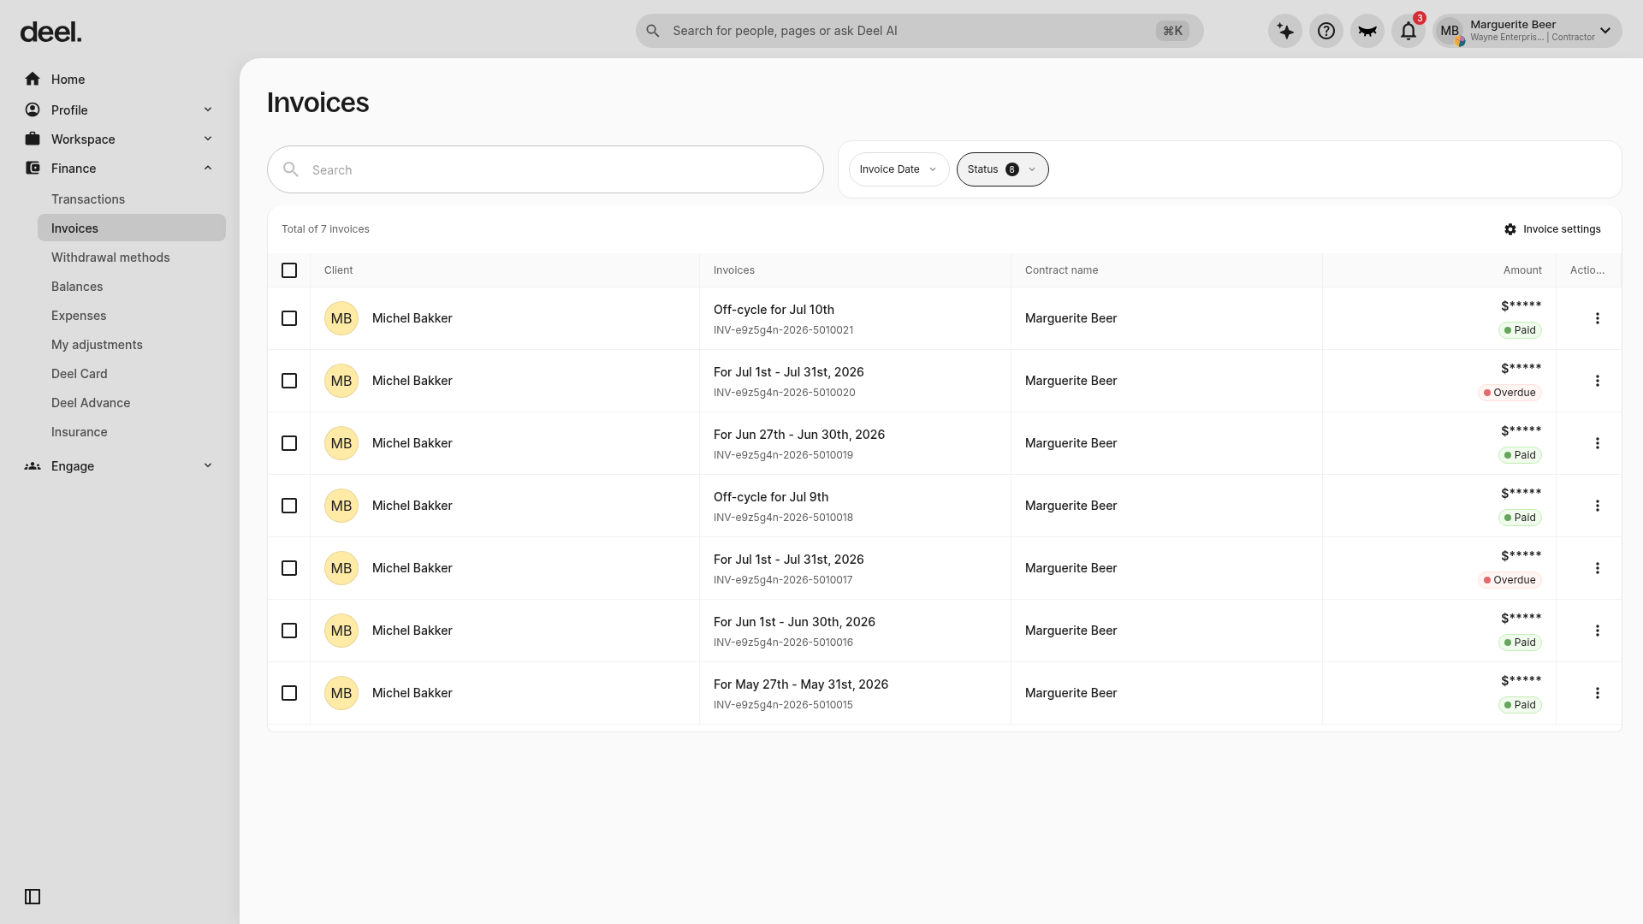Viewport: 1643px width, 924px height.
Task: Open the For Jun 1st - Jun 30th, 2026 invoice
Action: 794,622
